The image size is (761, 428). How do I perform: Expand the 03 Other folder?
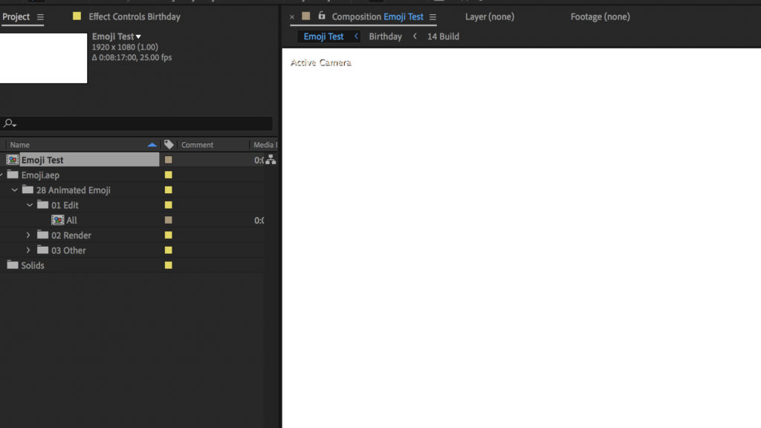(29, 250)
